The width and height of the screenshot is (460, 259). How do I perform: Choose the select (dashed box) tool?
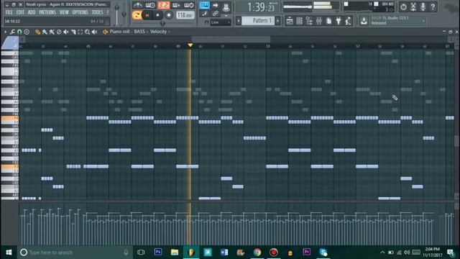pos(80,32)
